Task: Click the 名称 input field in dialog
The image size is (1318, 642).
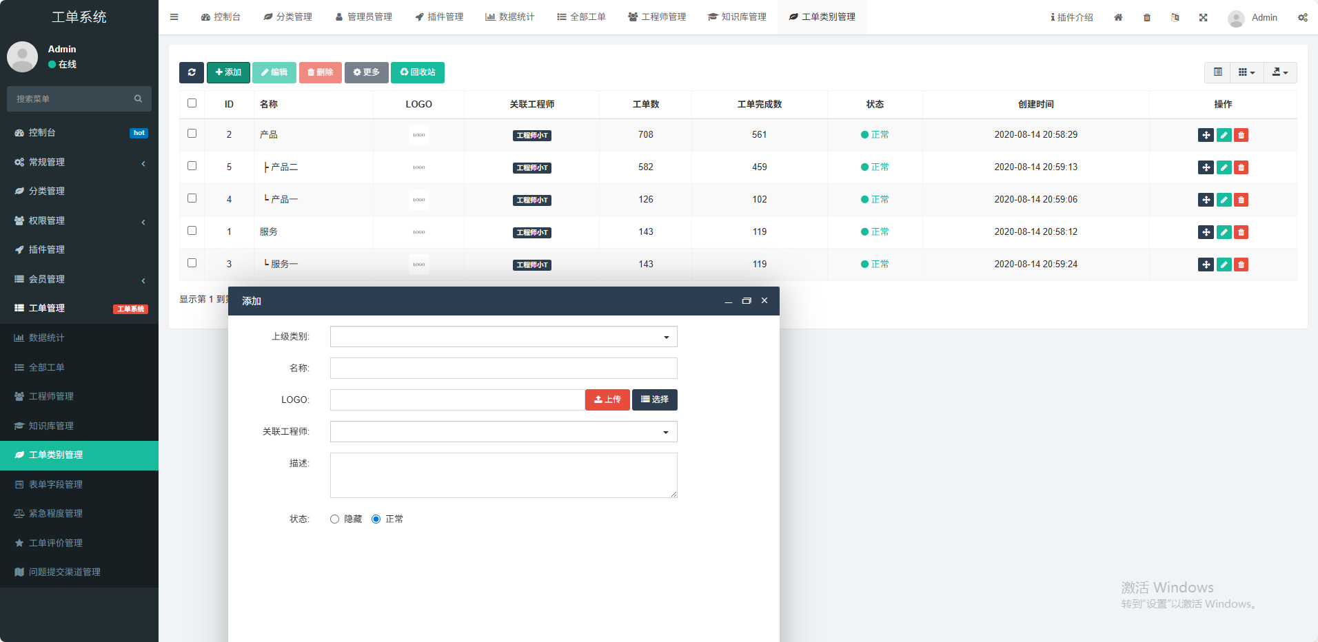Action: click(503, 369)
